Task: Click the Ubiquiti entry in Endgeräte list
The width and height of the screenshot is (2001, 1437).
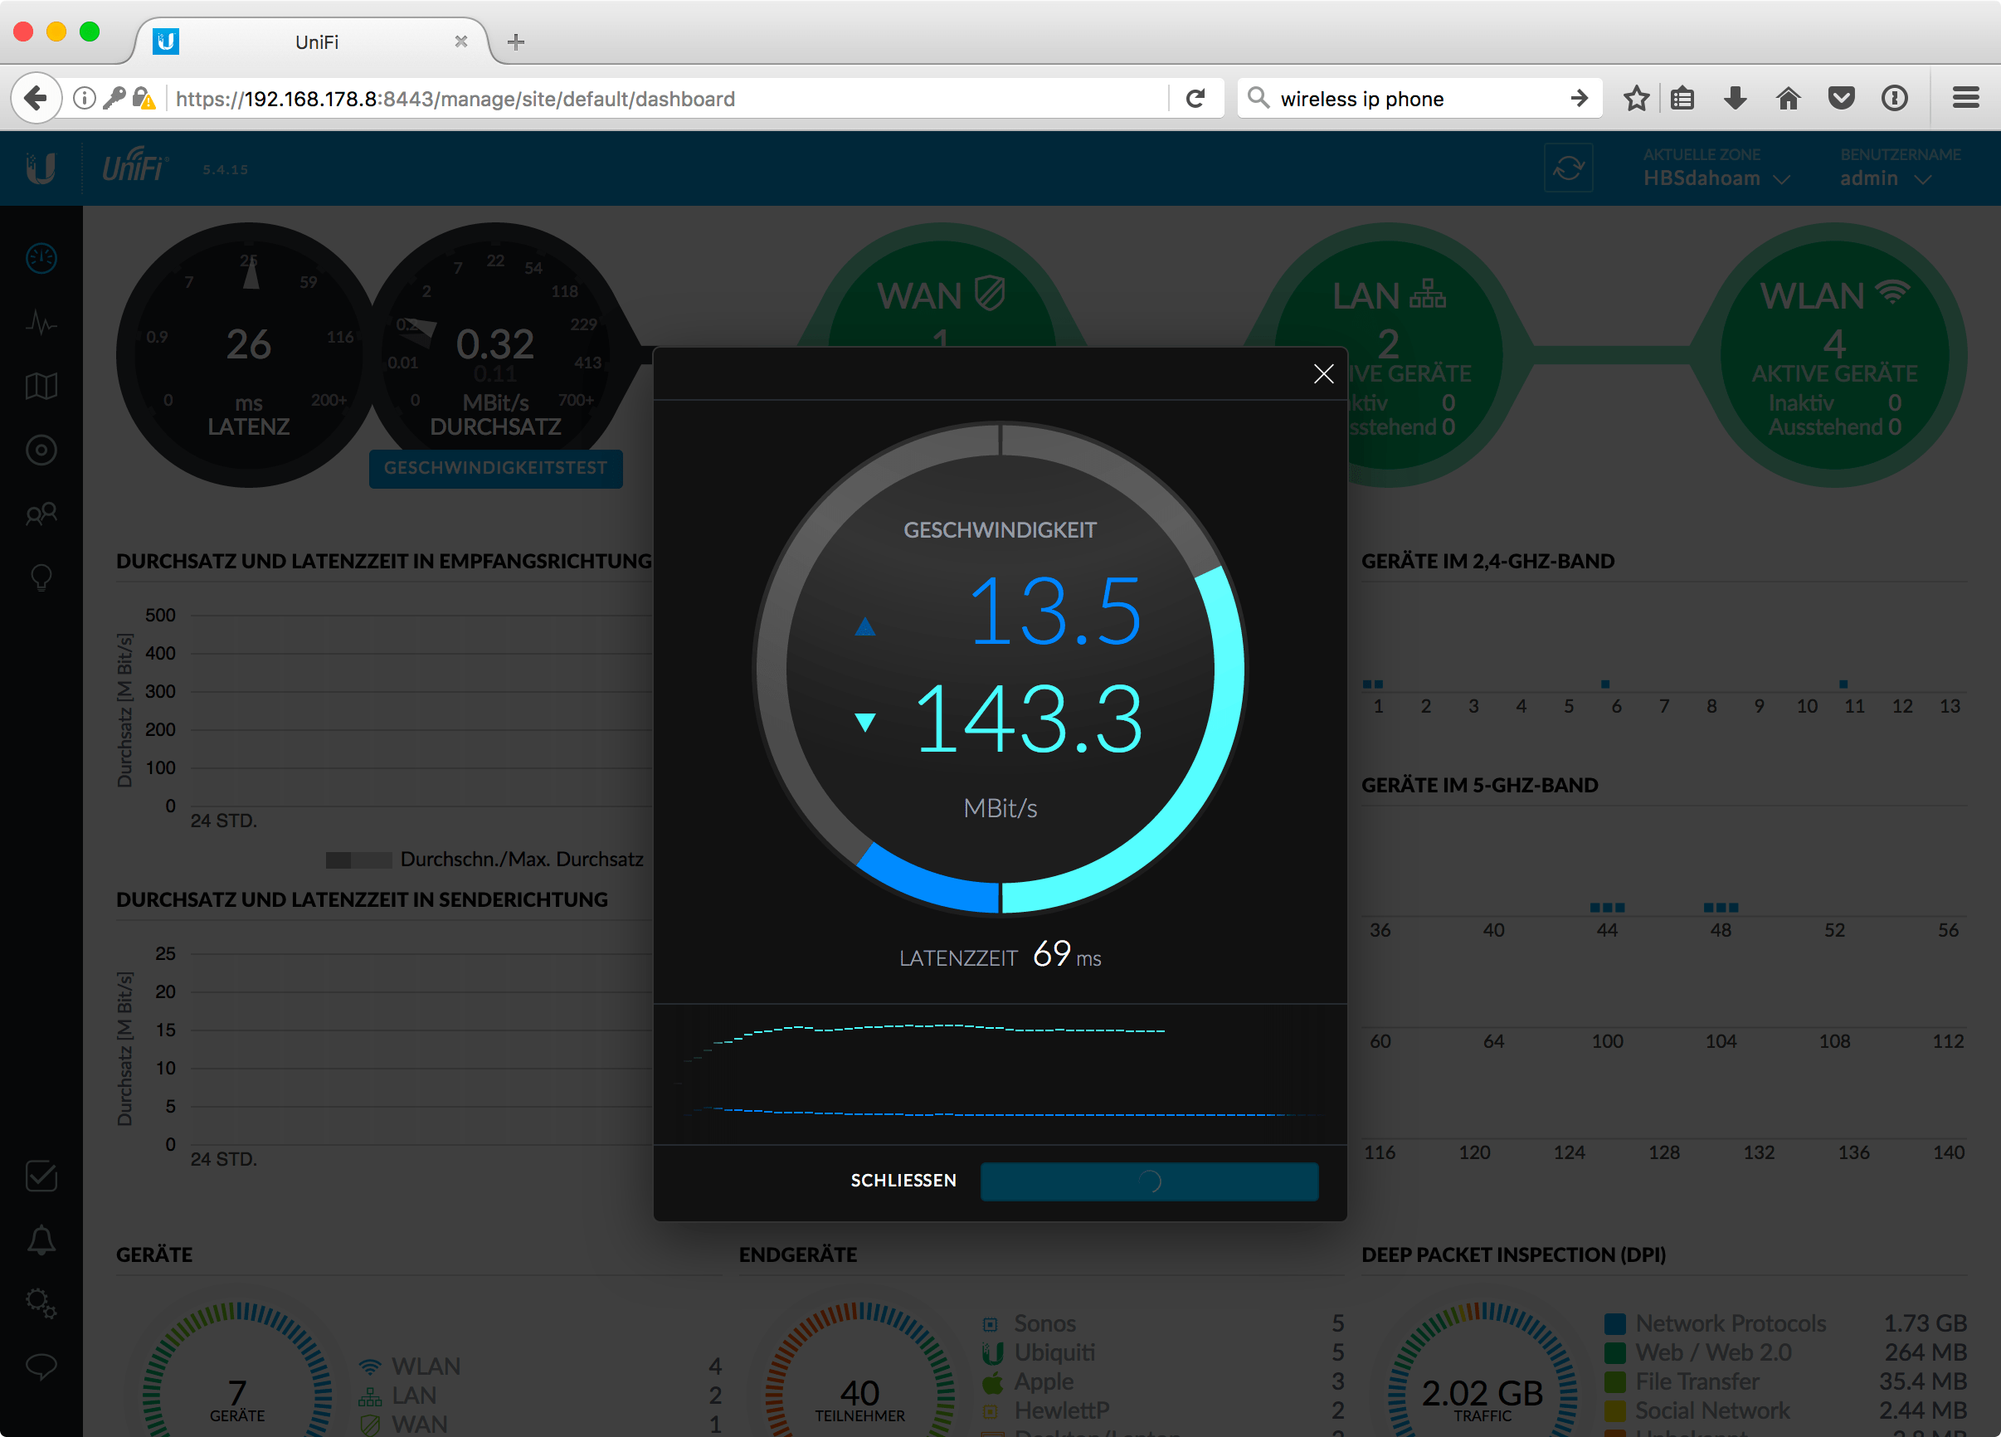Action: point(1163,1352)
